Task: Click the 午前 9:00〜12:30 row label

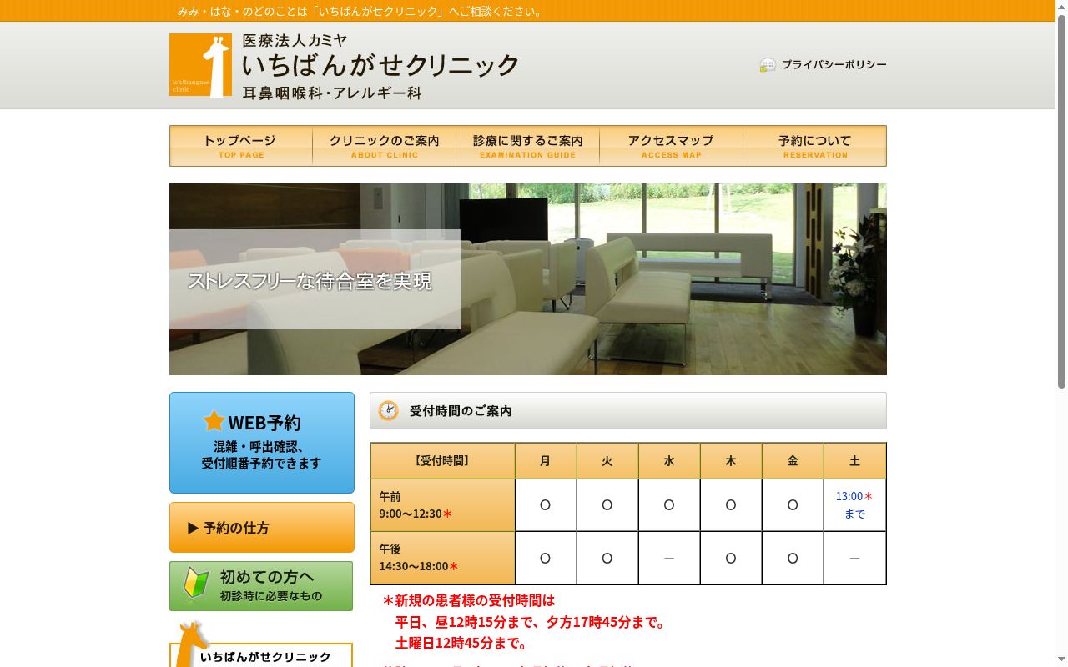Action: (x=442, y=505)
